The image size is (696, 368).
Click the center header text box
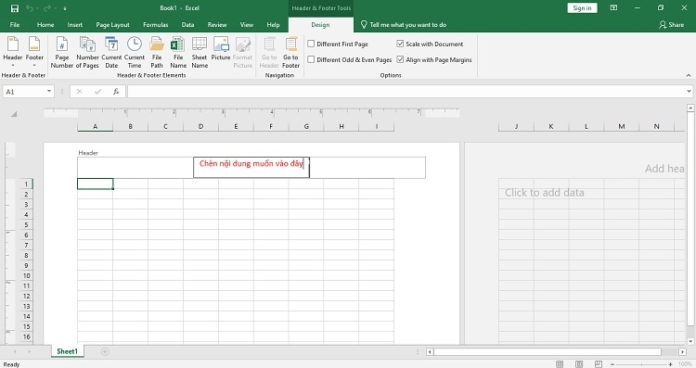(x=251, y=167)
